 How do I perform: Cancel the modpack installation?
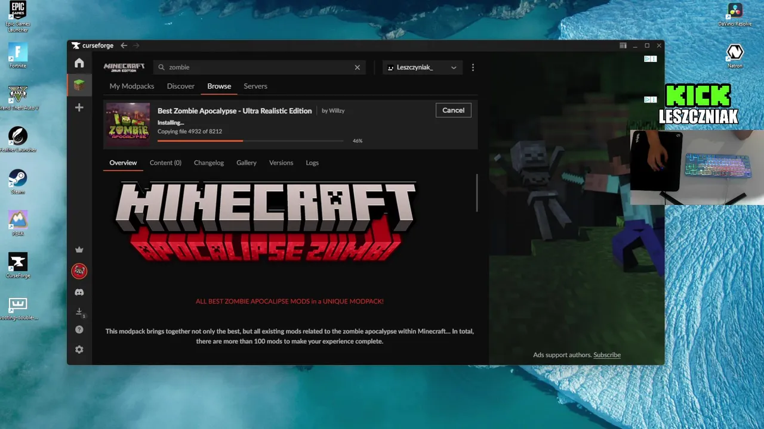(453, 110)
